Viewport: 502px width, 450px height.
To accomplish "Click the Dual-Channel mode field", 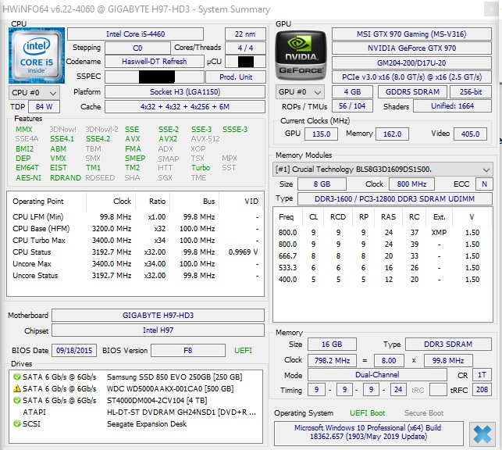I will pos(377,375).
